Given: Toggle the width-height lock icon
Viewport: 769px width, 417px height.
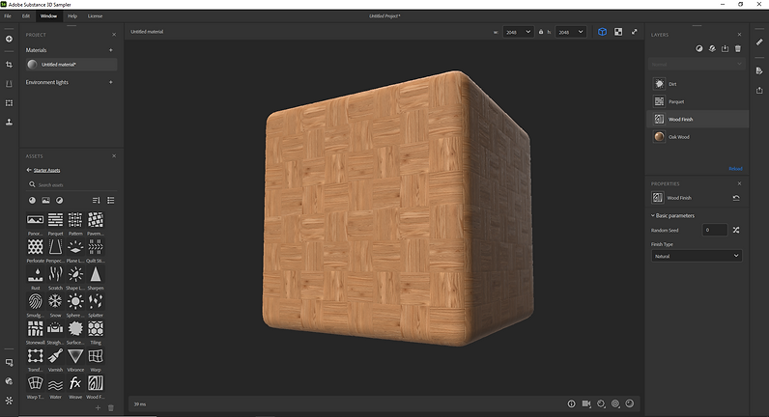Looking at the screenshot, I should coord(541,32).
